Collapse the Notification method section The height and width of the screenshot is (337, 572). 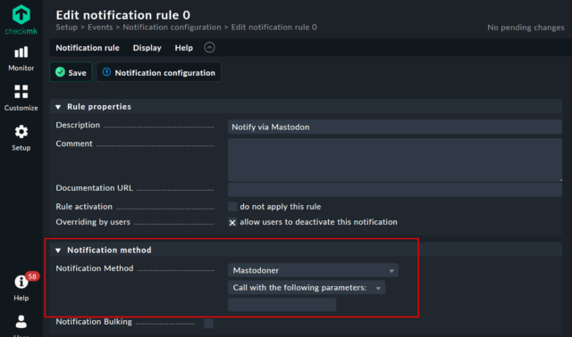pyautogui.click(x=58, y=251)
